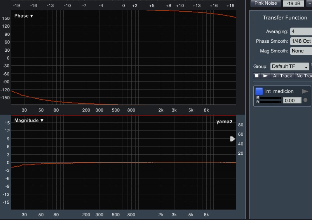This screenshot has height=220, width=312.
Task: Select the int medicion measurement name
Action: 279,91
